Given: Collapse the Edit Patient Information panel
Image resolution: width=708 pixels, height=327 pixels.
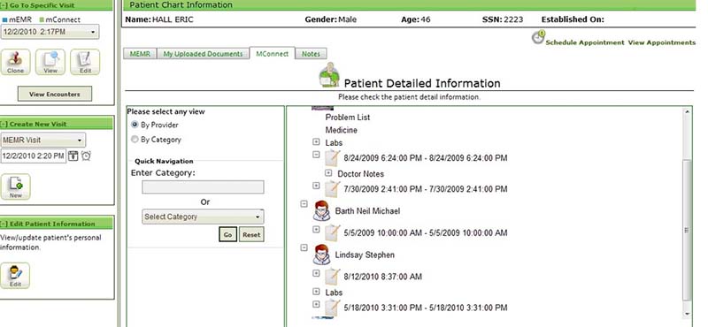Looking at the screenshot, I should click(4, 224).
